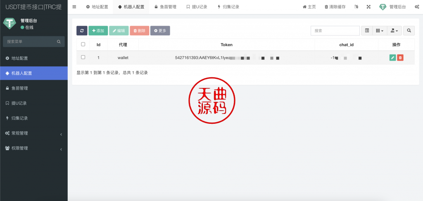Switch to the 地址配置 top tab
The height and width of the screenshot is (201, 423).
[x=97, y=7]
